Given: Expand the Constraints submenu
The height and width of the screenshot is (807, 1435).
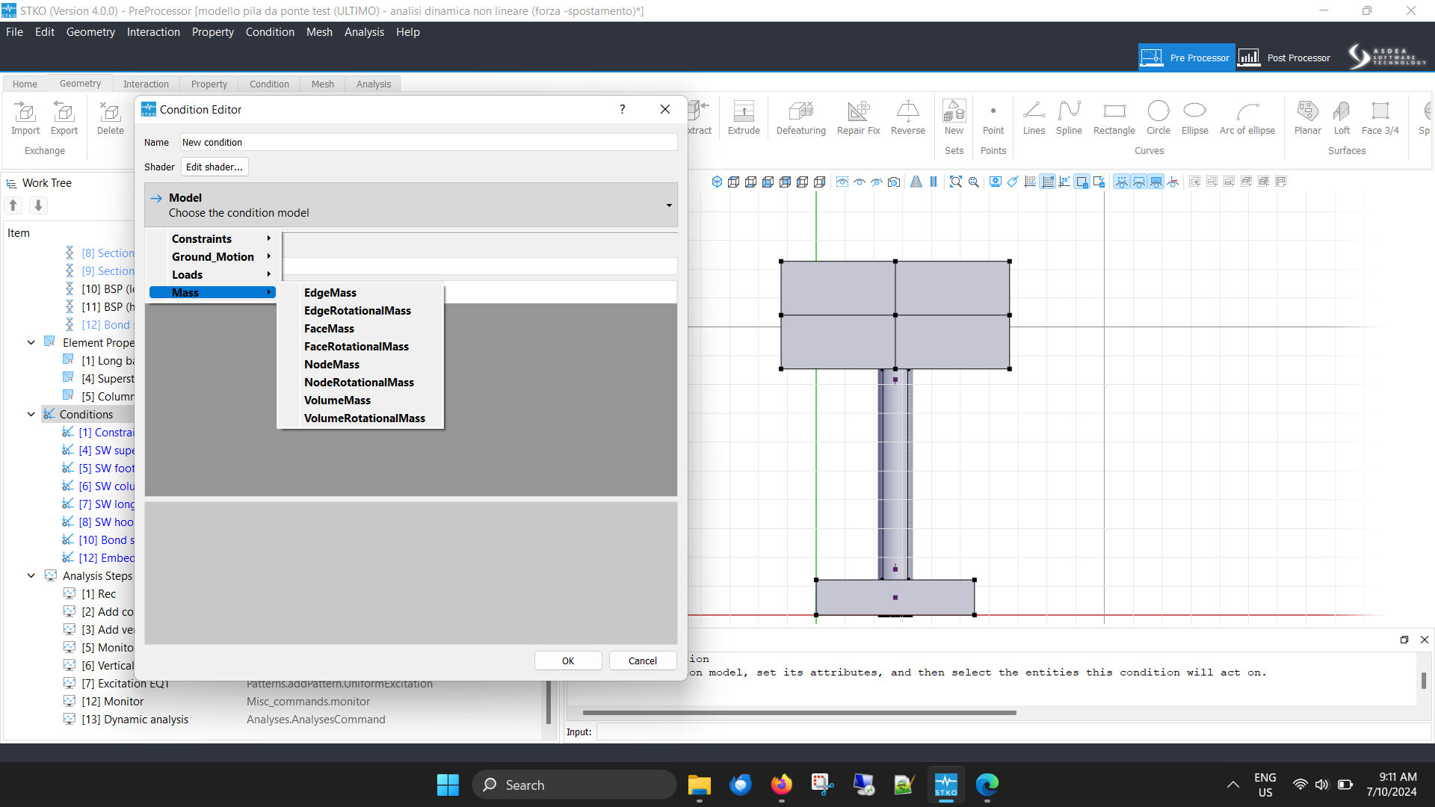Looking at the screenshot, I should tap(215, 239).
